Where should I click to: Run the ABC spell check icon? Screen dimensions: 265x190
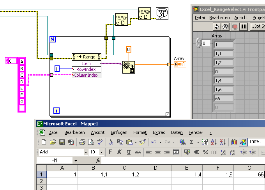click(x=100, y=142)
